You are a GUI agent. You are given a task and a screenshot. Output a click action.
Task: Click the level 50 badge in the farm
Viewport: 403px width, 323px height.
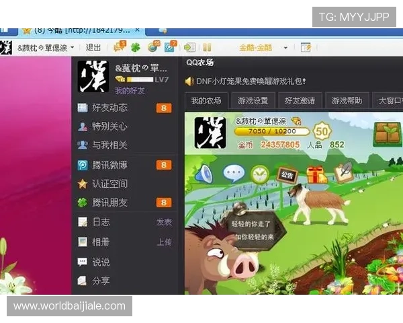click(x=322, y=131)
